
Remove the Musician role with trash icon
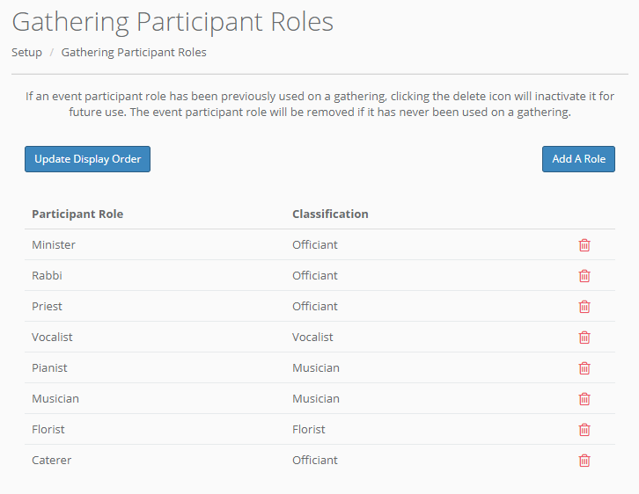pos(584,399)
